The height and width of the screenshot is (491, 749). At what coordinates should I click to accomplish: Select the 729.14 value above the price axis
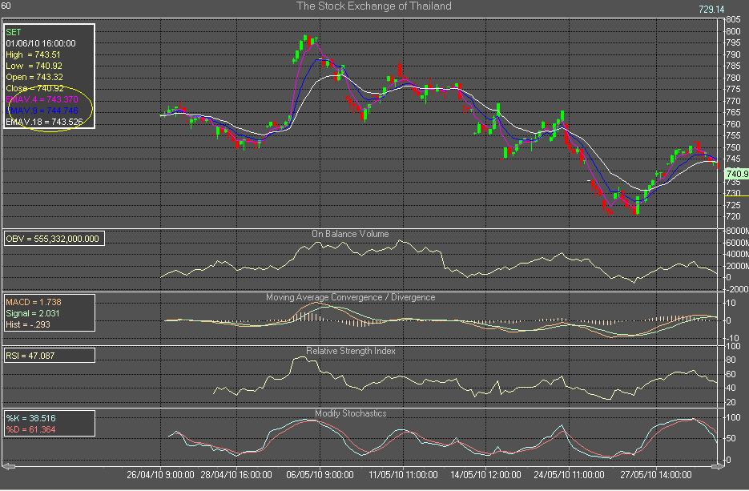(x=711, y=10)
